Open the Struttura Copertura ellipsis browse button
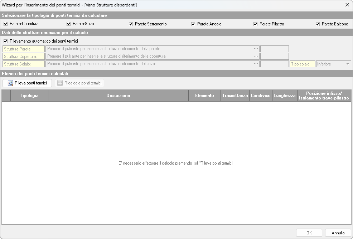This screenshot has width=353, height=239. click(256, 56)
